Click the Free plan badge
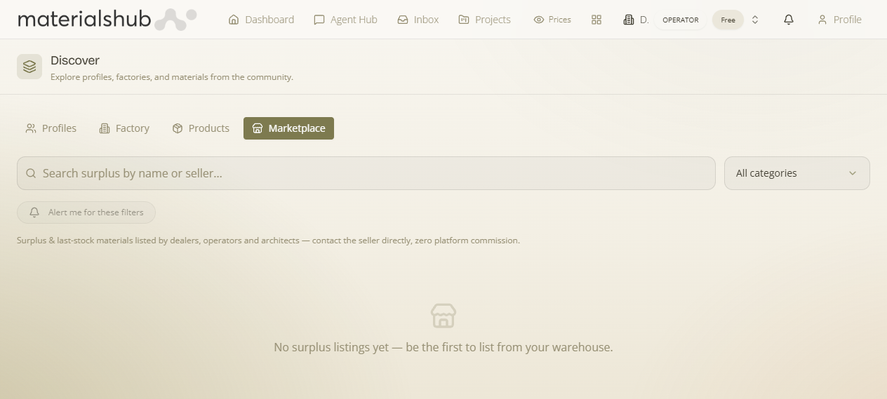Screen dimensions: 887x399 (728, 20)
